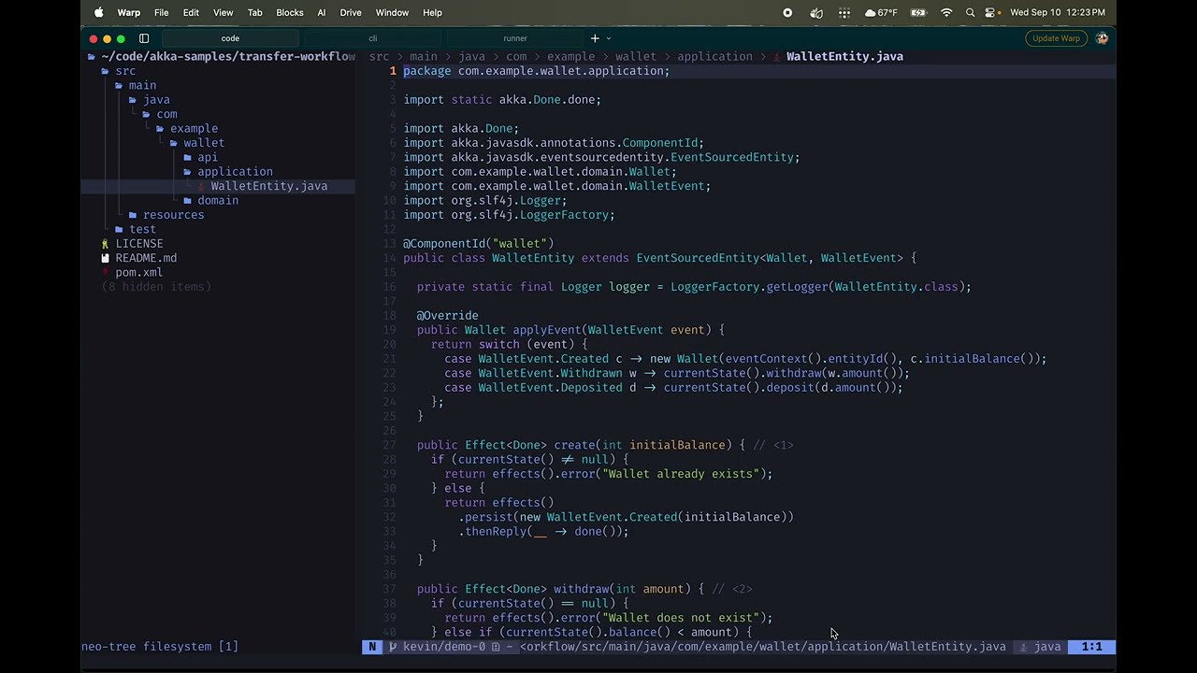Open the Blocks menu
This screenshot has width=1197, height=673.
(289, 12)
